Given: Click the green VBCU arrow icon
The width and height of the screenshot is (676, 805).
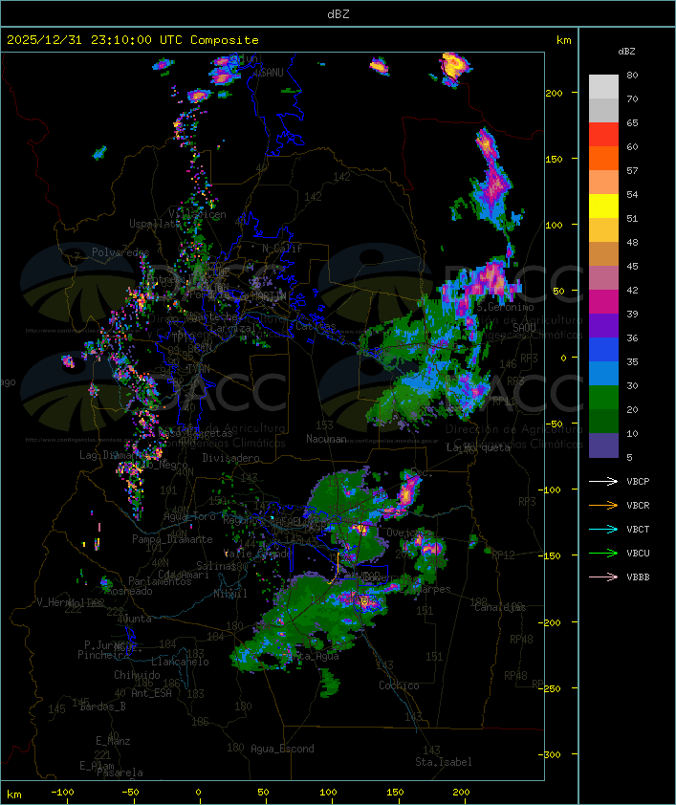Looking at the screenshot, I should tap(603, 554).
